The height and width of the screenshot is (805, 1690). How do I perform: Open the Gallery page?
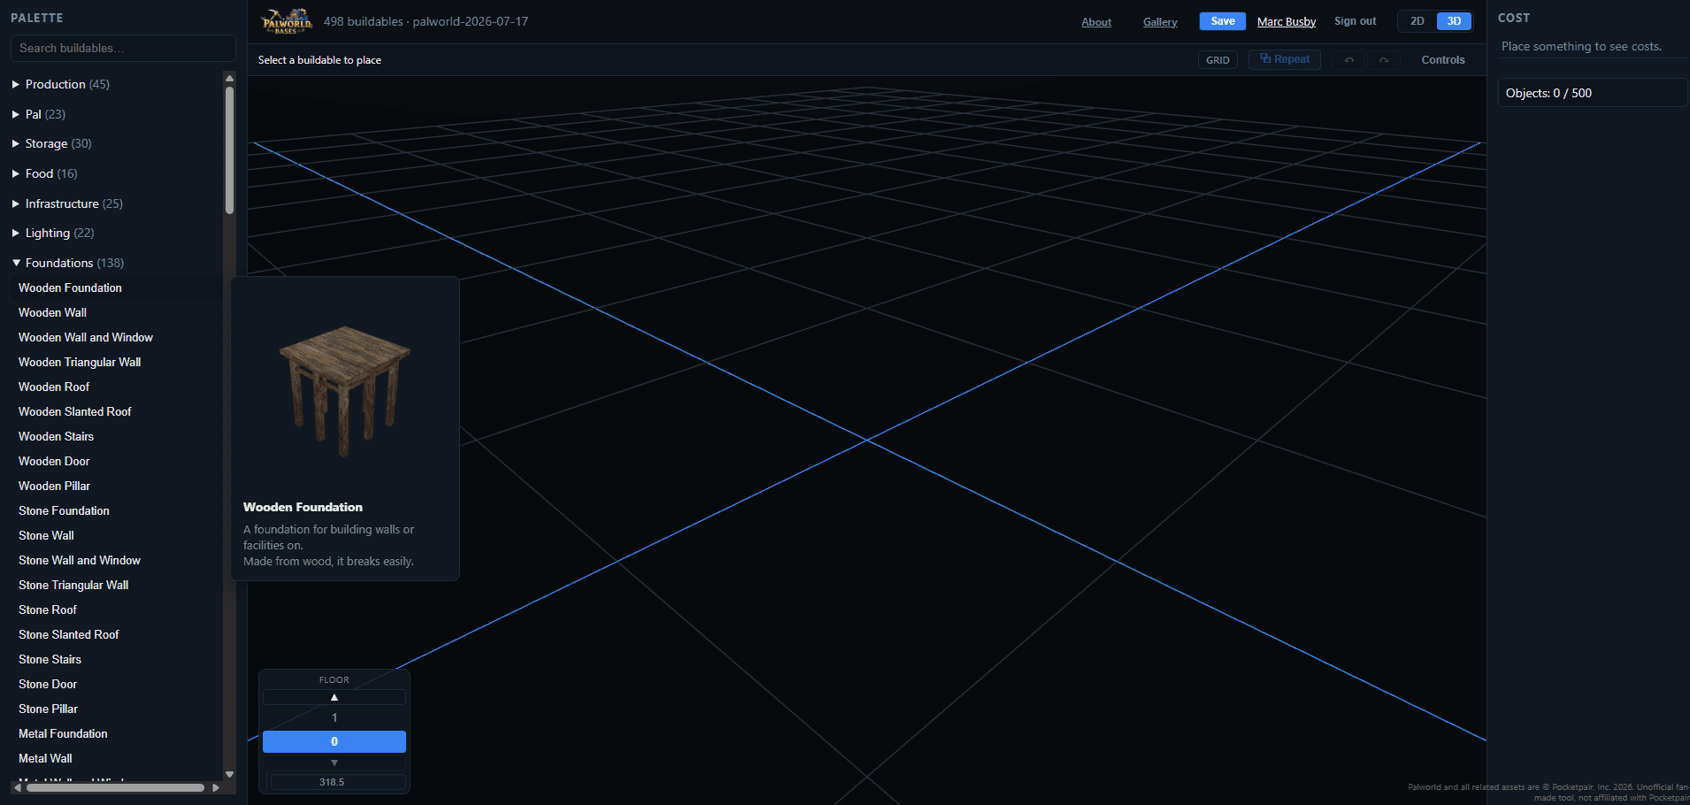pyautogui.click(x=1160, y=21)
